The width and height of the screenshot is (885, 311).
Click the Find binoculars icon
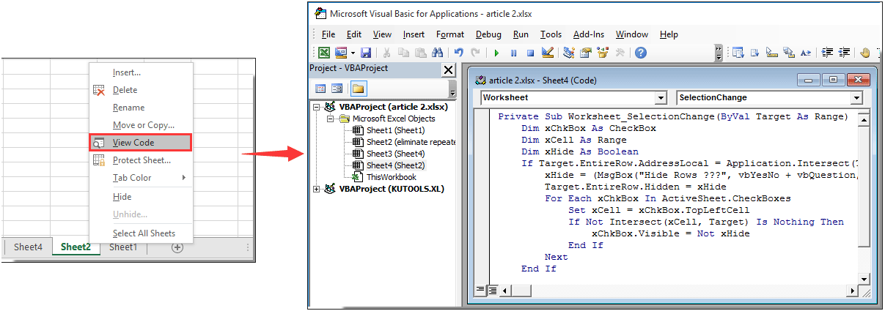438,53
